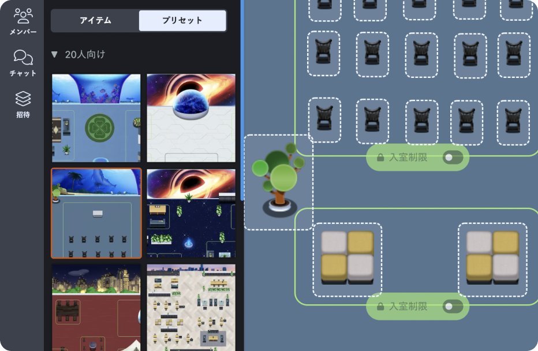
Task: Select the starry space floor preset thumbnail
Action: coord(191,213)
